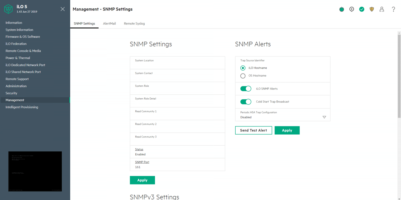This screenshot has height=200, width=401.
Task: Open the remote console thumbnail preview
Action: tap(35, 171)
